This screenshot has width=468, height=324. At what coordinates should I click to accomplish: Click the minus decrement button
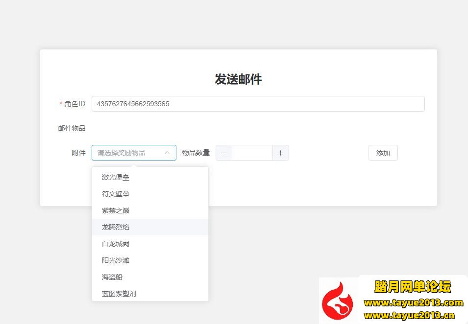224,153
